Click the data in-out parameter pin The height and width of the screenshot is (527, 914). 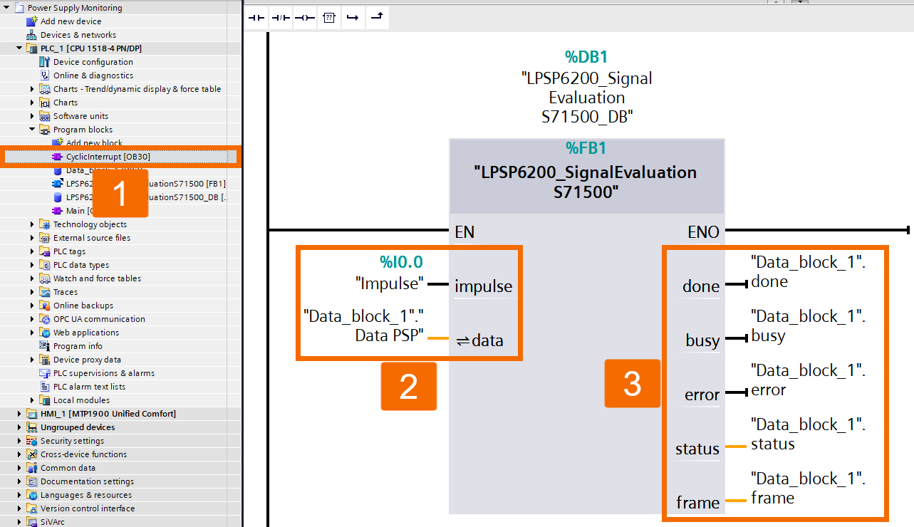480,340
